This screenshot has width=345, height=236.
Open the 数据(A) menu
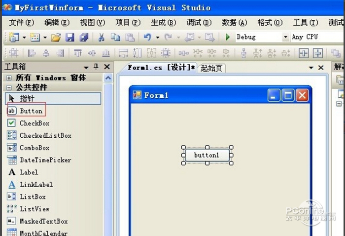click(x=234, y=23)
